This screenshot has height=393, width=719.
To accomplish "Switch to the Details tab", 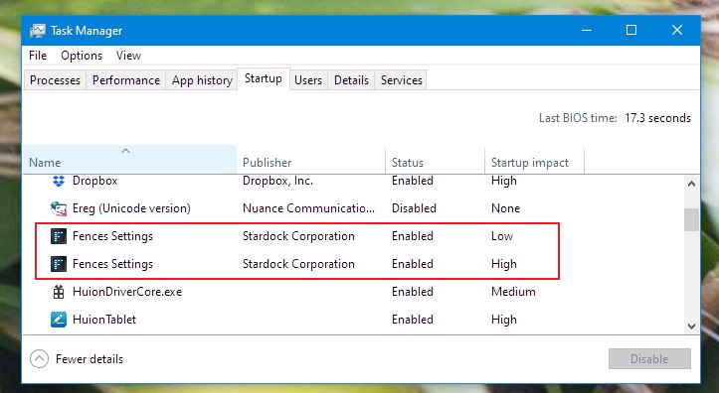I will (351, 80).
